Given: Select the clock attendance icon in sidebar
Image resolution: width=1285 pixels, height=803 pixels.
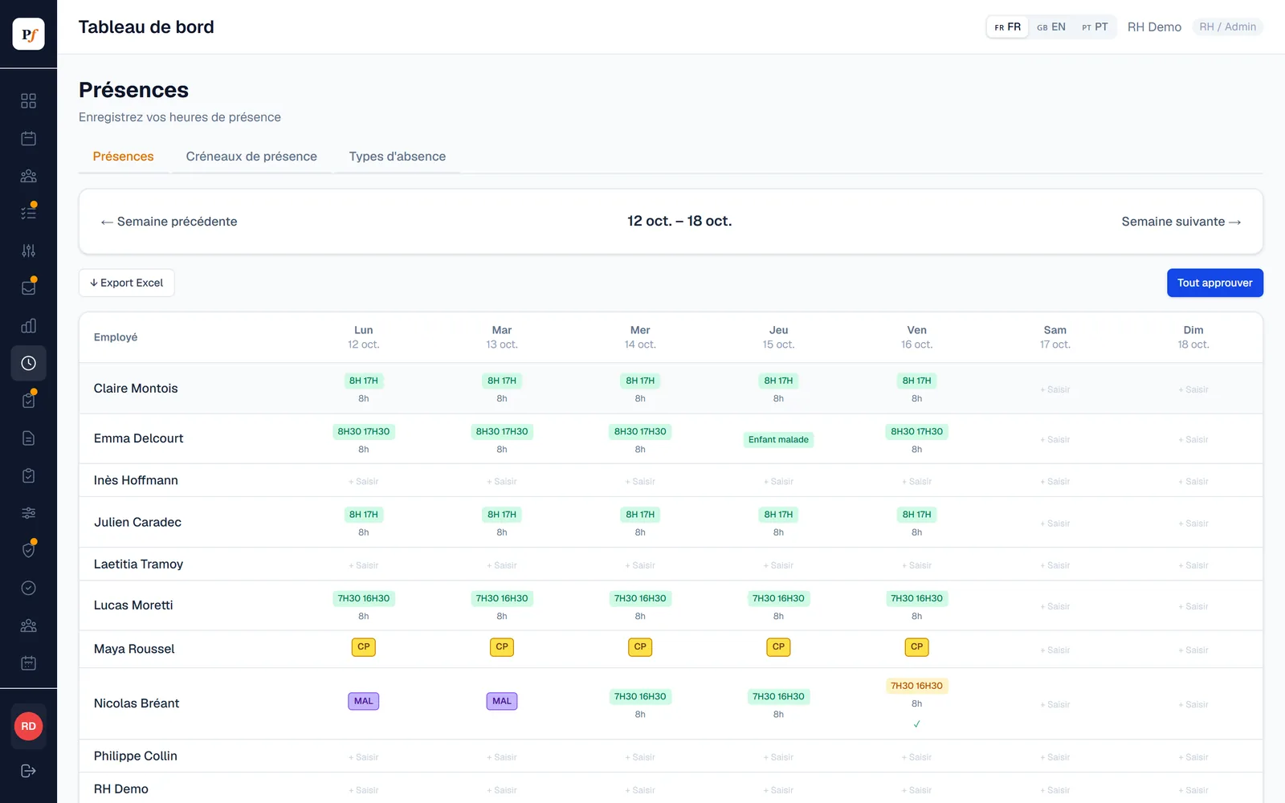Looking at the screenshot, I should tap(28, 363).
